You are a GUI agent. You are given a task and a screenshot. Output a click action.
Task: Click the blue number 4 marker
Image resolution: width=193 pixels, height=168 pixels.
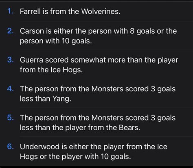10,89
